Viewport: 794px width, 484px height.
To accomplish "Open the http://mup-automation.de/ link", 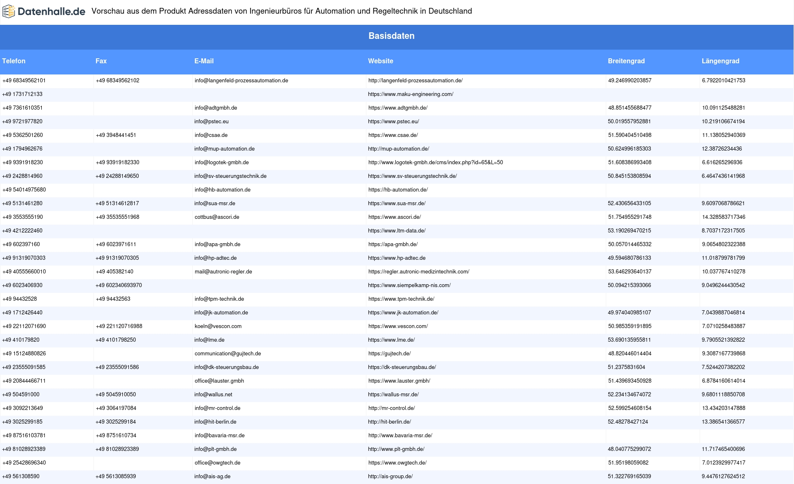I will click(399, 149).
